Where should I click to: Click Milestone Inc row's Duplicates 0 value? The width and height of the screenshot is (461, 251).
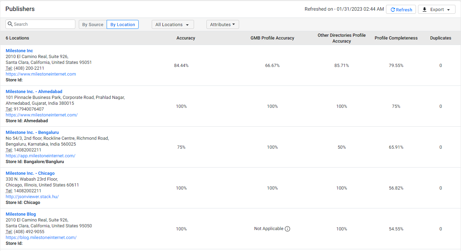[441, 66]
